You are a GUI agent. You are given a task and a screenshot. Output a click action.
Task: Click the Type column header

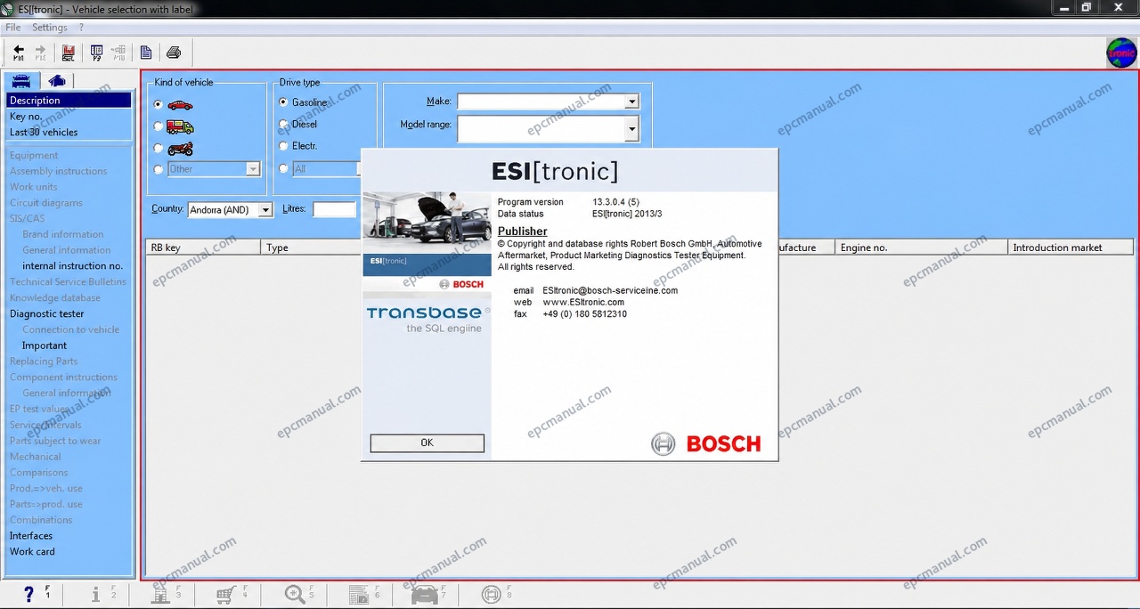[311, 248]
